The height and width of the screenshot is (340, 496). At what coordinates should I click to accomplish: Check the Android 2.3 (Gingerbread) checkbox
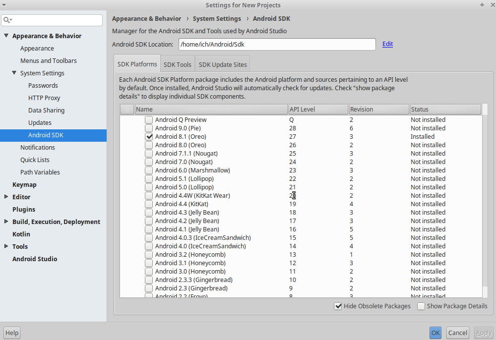click(149, 288)
